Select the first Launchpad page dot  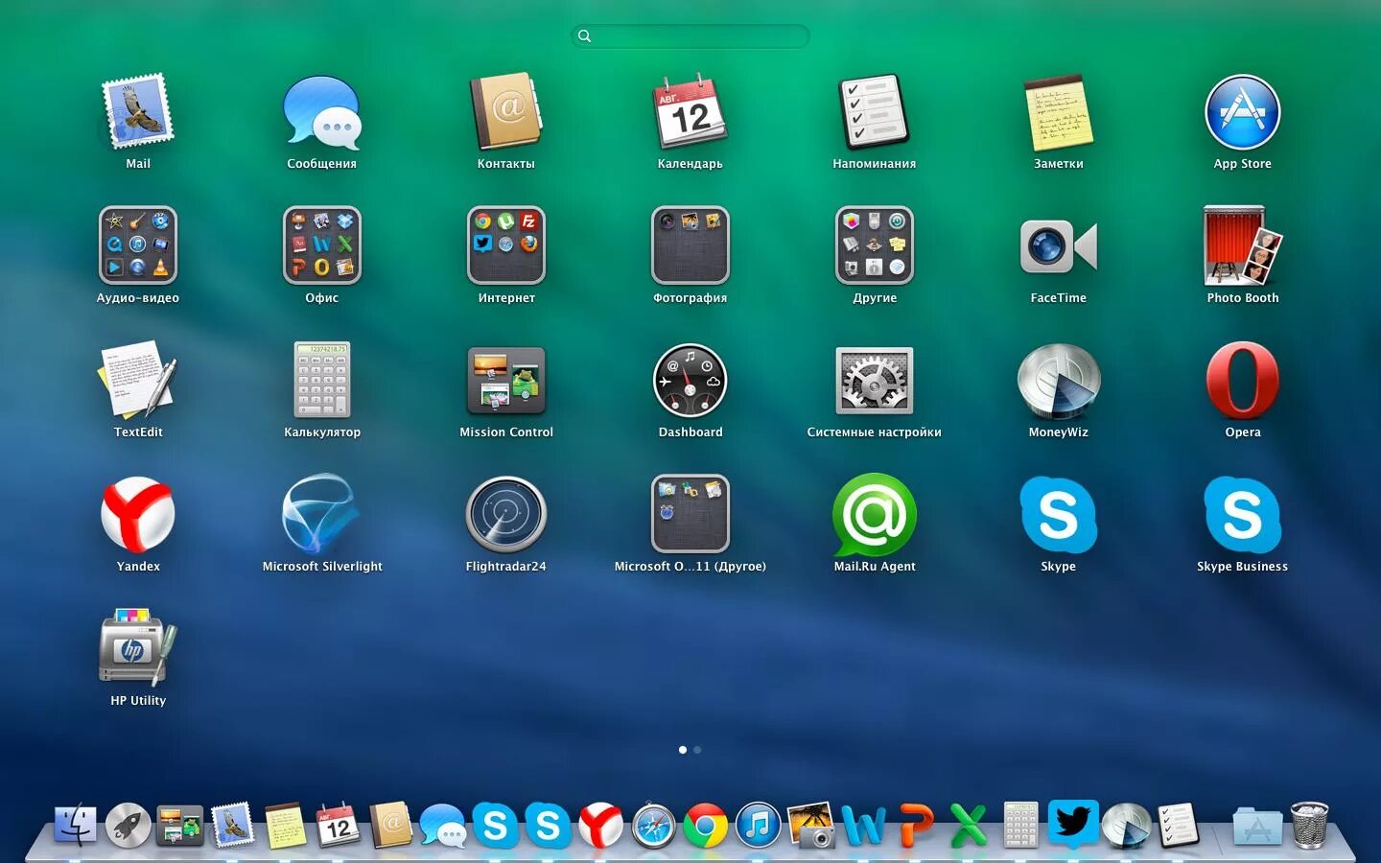pos(683,750)
